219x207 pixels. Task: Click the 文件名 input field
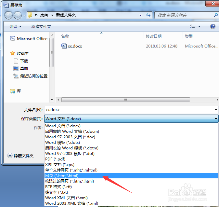[x=129, y=110]
